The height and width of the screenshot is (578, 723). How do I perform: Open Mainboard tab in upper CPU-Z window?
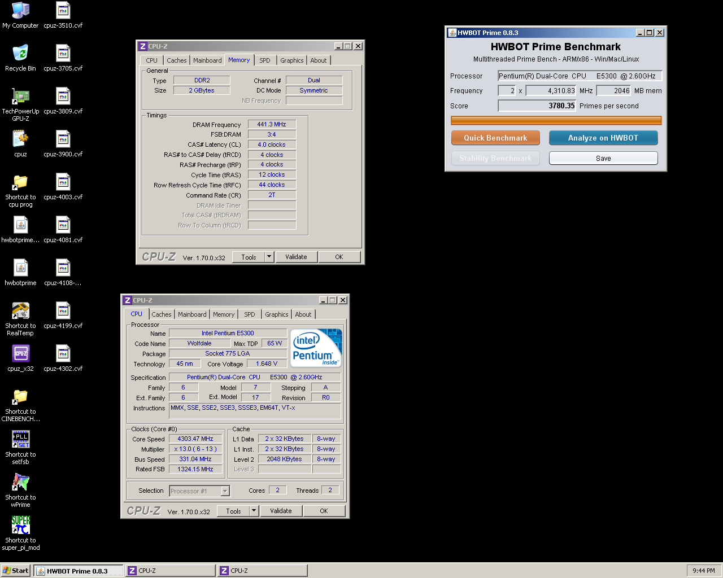[207, 60]
